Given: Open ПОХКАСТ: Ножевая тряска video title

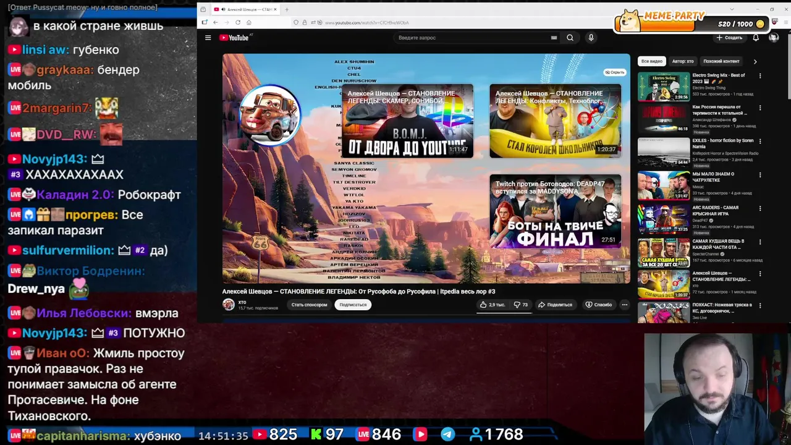Looking at the screenshot, I should (722, 308).
